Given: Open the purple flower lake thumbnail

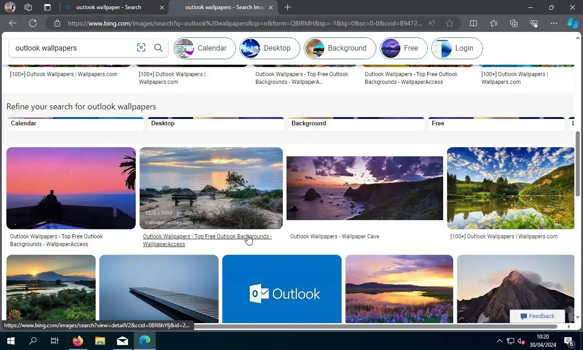Looking at the screenshot, I should click(399, 288).
